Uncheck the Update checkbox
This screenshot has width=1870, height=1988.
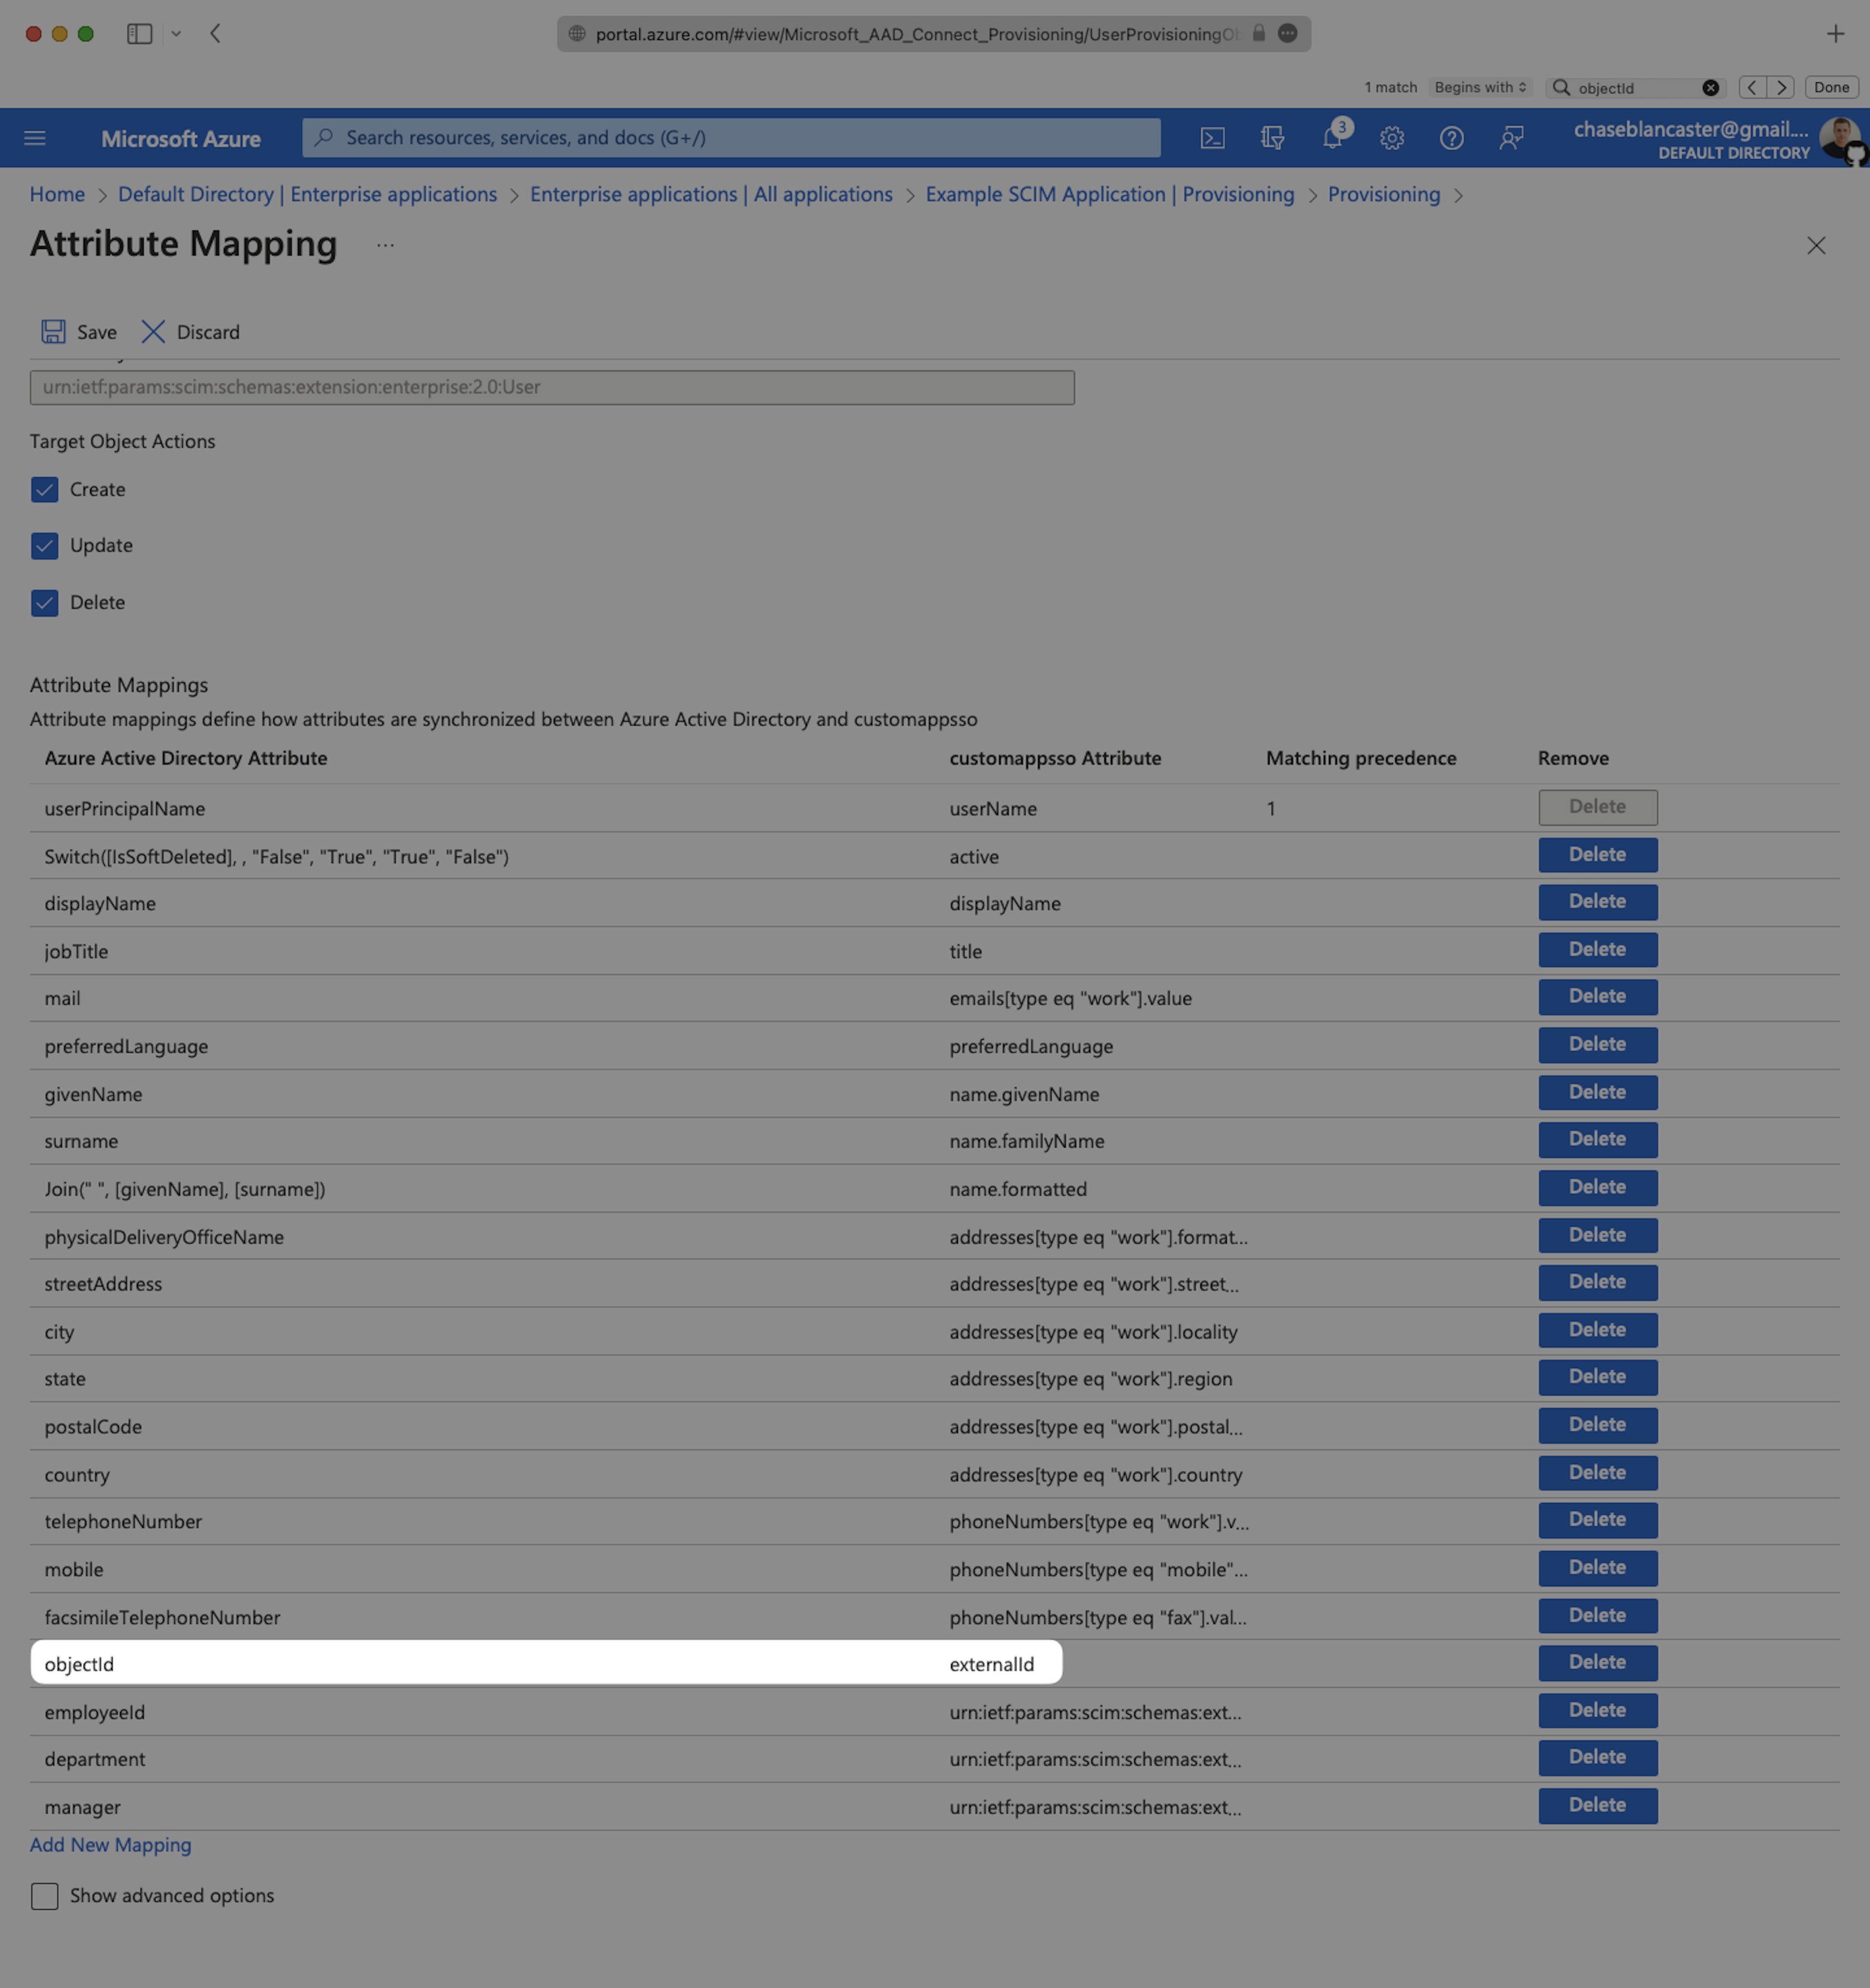(x=44, y=546)
